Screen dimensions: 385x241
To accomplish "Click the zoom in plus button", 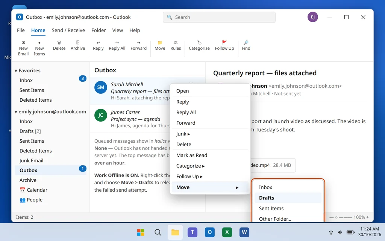I will (368, 217).
